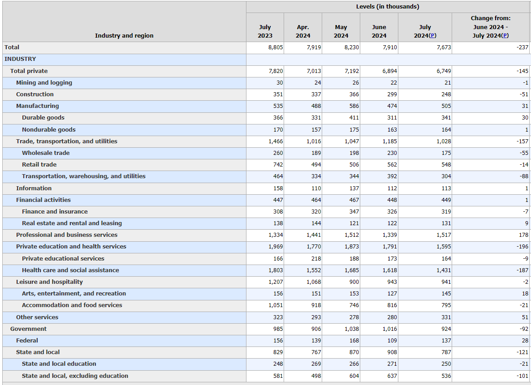Screen dimensions: 531x385
Task: Select the Government row label
Action: pyautogui.click(x=28, y=329)
